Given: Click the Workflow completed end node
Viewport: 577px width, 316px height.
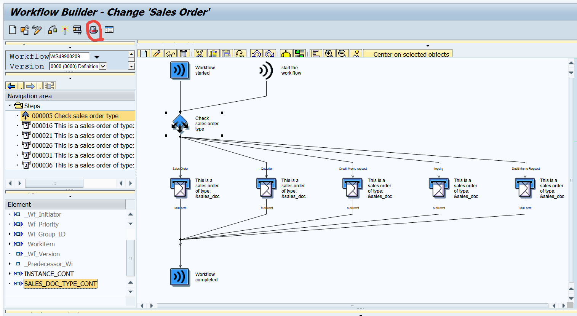Looking at the screenshot, I should (x=180, y=277).
